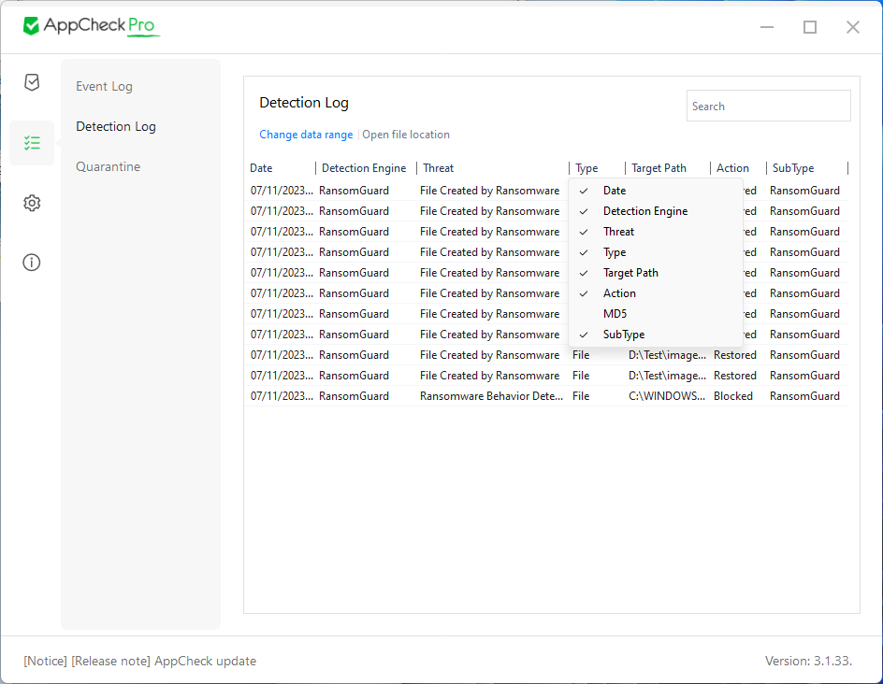Switch to the Event Log tab

click(x=104, y=86)
